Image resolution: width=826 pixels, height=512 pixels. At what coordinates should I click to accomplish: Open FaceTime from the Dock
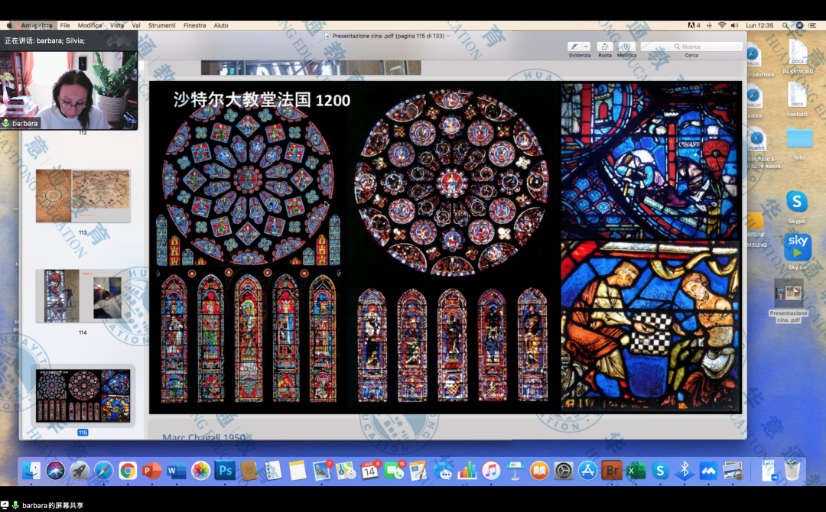394,471
